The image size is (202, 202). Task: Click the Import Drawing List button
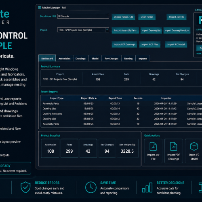[151, 30]
